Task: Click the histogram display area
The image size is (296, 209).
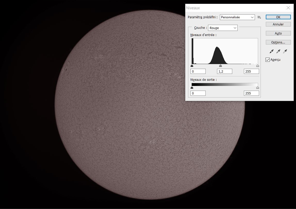Action: tap(225, 51)
